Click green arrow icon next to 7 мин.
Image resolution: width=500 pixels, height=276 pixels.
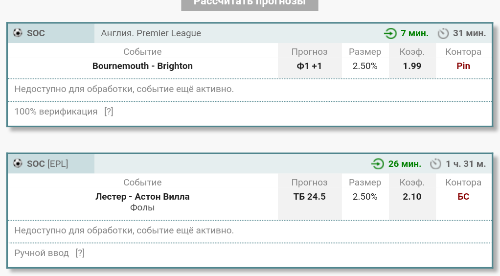pos(390,33)
